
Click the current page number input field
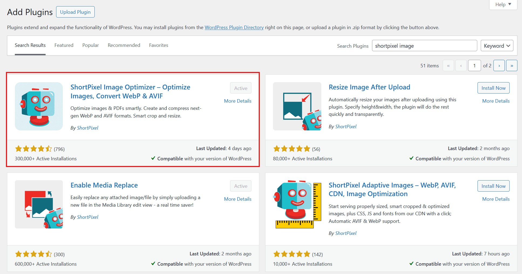[x=474, y=65]
